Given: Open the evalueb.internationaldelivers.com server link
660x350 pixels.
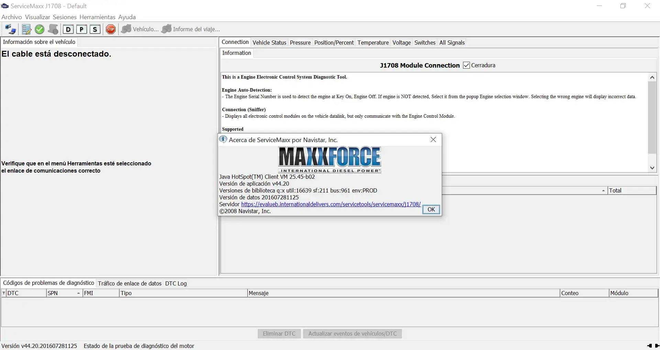Looking at the screenshot, I should pos(331,204).
